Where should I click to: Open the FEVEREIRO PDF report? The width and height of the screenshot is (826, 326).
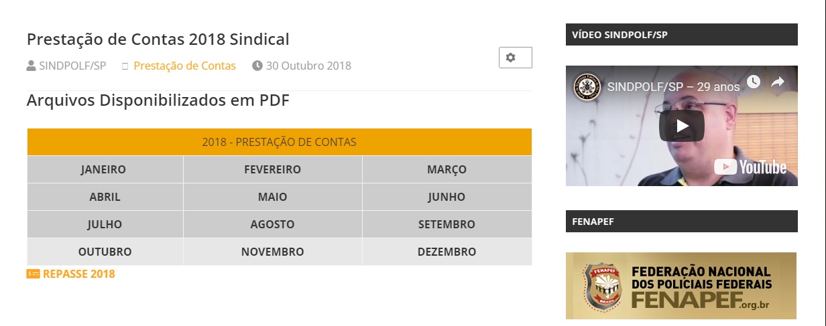(272, 170)
